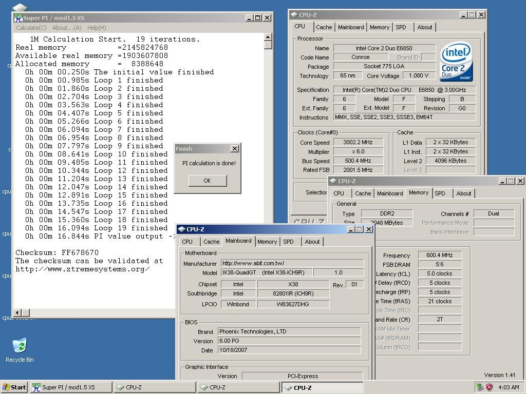Viewport: 526px width, 394px height.
Task: Click the Manufacturer field with abit URL
Action: tap(292, 263)
